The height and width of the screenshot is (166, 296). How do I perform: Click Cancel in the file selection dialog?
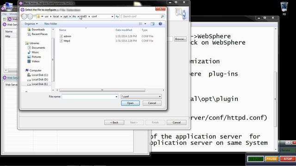point(152,103)
